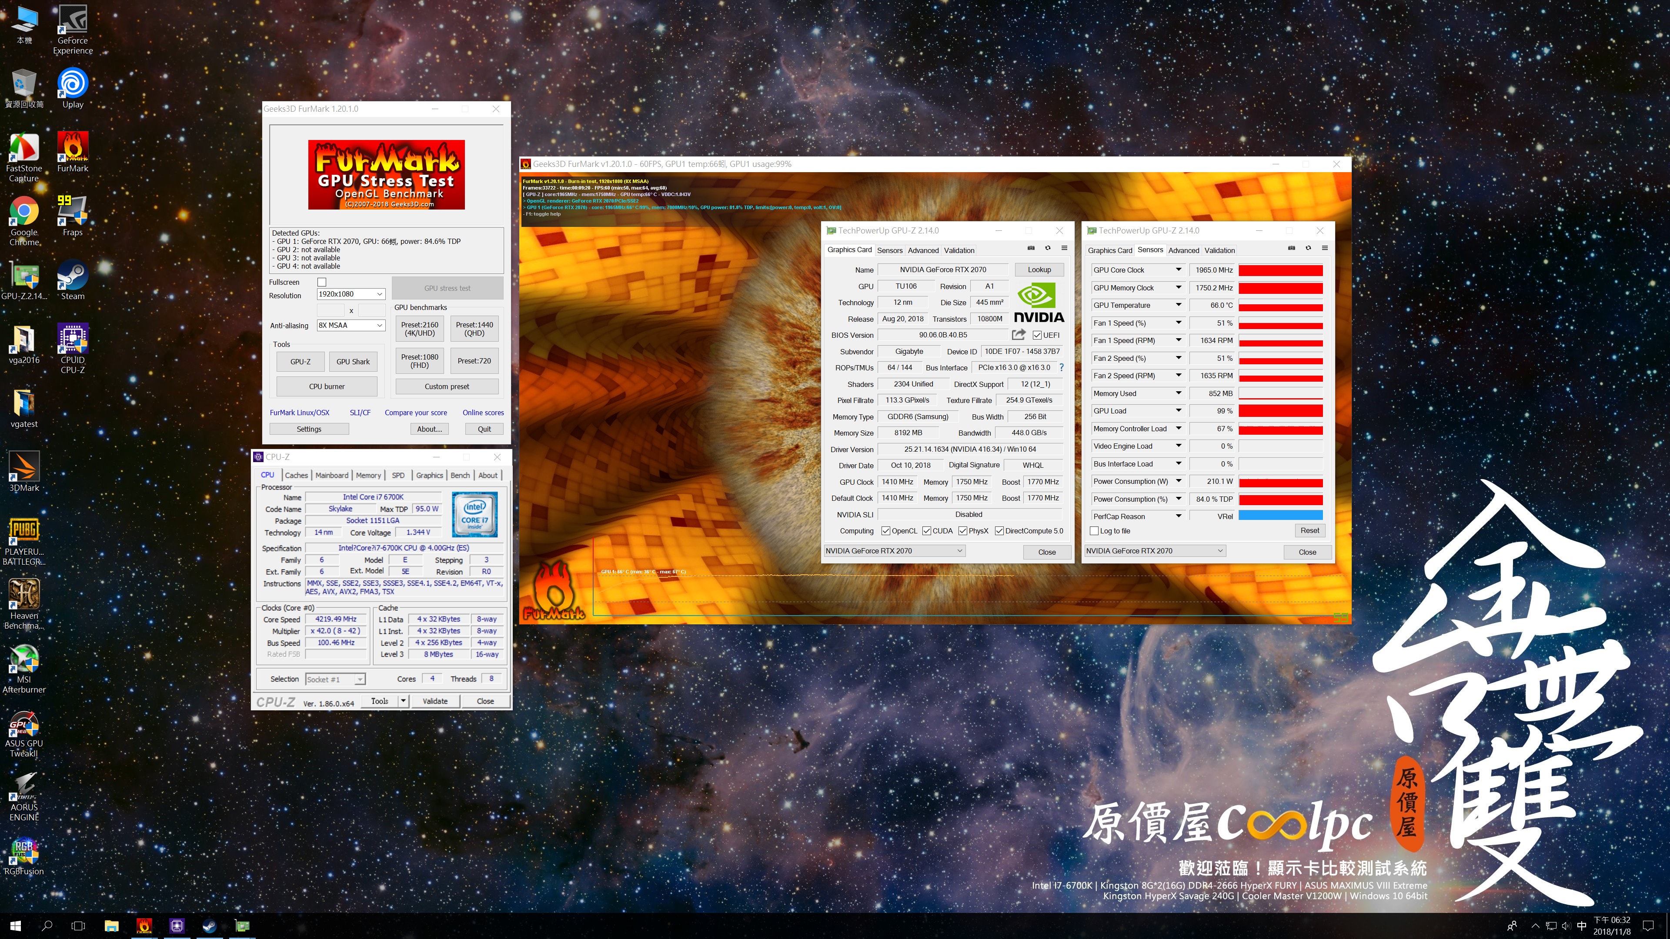Viewport: 1670px width, 939px height.
Task: Open the Windows Start menu
Action: coord(16,926)
